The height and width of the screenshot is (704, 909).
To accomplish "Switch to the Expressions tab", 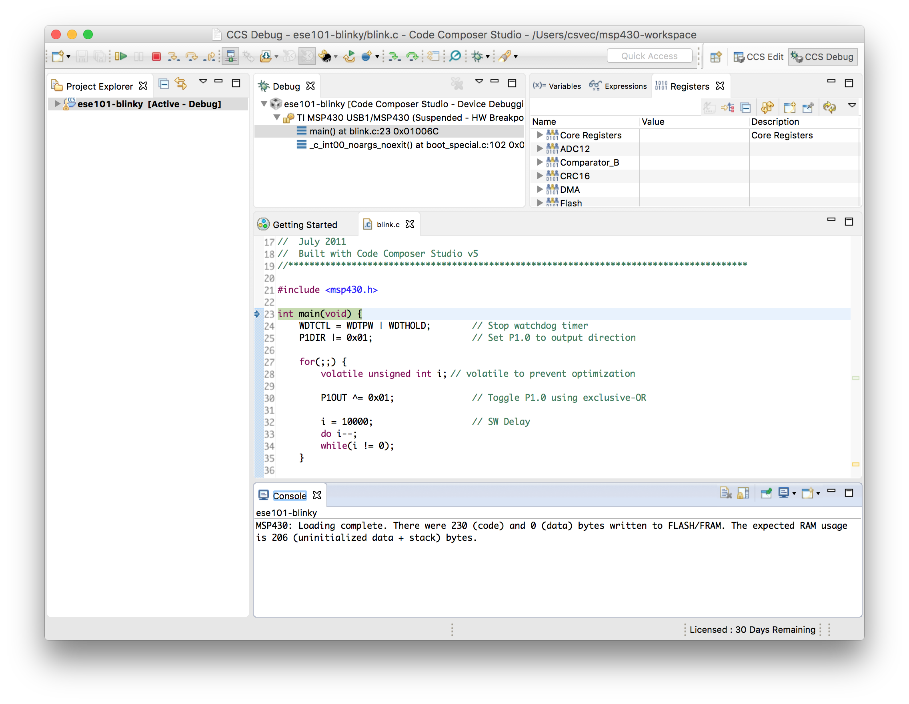I will pos(618,86).
